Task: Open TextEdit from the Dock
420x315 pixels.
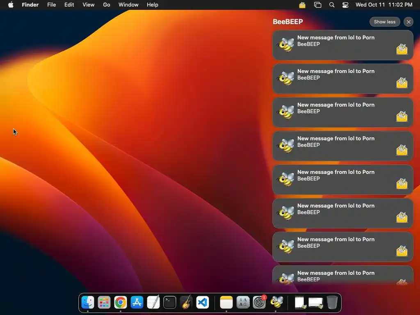Action: [x=153, y=302]
